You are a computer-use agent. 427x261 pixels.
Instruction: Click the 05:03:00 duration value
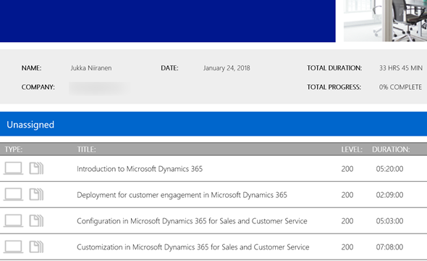pos(389,221)
